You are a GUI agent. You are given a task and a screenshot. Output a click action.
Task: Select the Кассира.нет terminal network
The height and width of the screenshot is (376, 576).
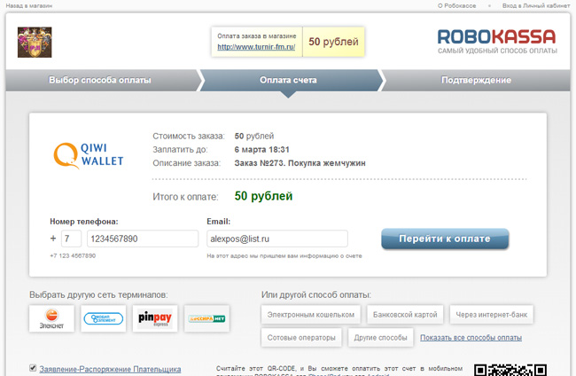tap(206, 318)
